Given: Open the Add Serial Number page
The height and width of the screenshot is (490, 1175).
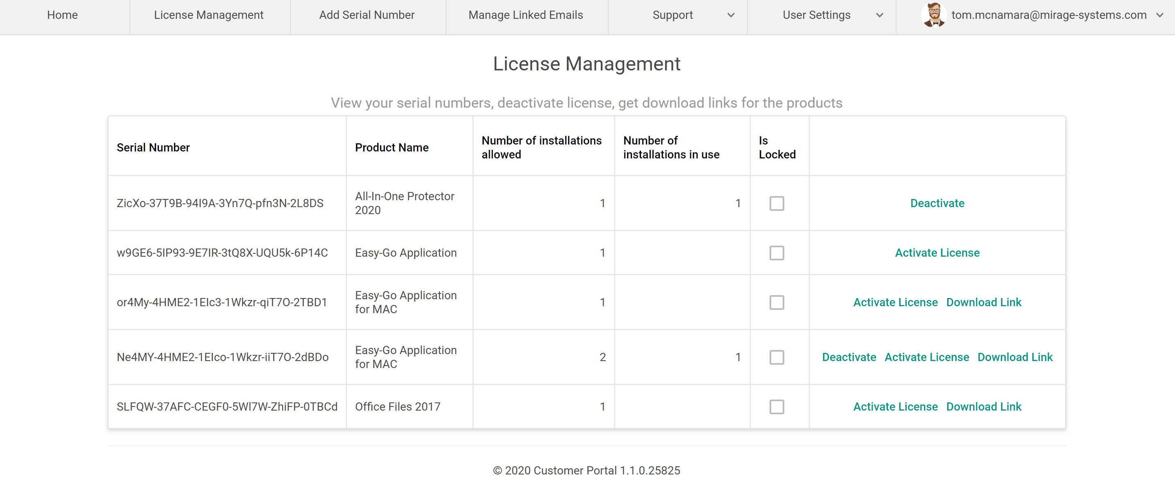Looking at the screenshot, I should click(367, 15).
